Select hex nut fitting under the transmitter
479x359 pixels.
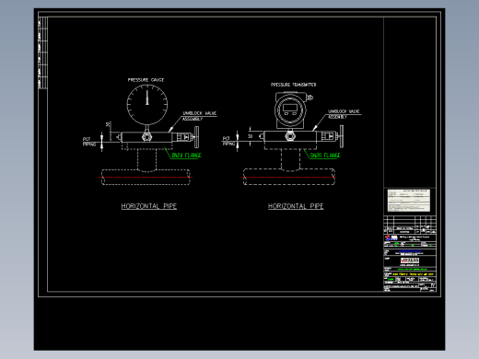pos(290,135)
